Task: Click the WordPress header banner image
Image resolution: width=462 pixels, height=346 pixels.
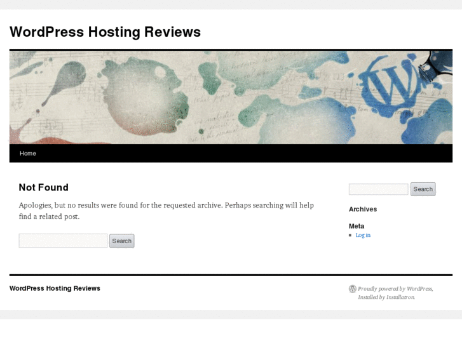Action: pyautogui.click(x=231, y=97)
